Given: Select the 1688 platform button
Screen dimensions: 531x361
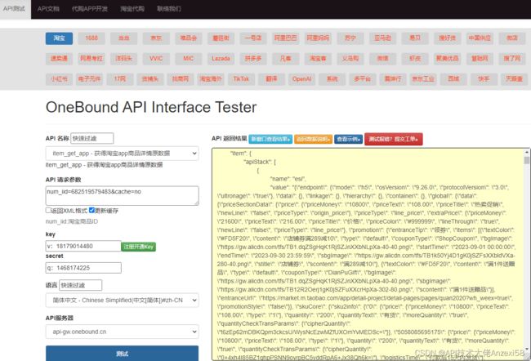Looking at the screenshot, I should click(x=91, y=38).
